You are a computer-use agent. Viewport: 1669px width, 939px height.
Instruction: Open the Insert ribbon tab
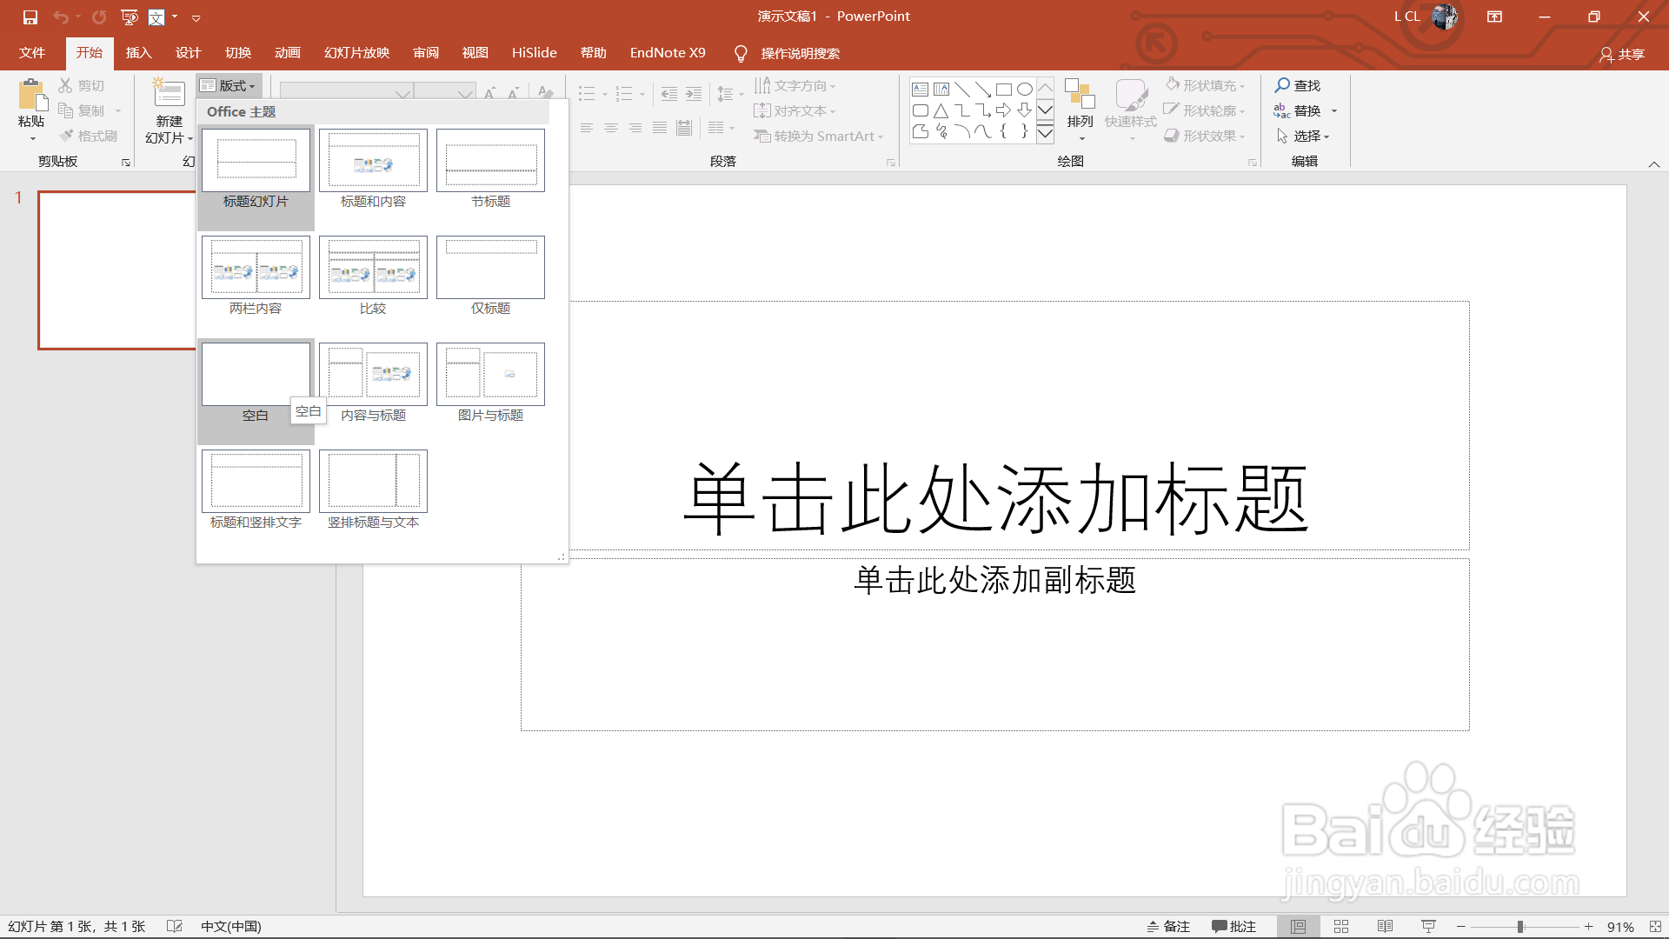point(138,53)
